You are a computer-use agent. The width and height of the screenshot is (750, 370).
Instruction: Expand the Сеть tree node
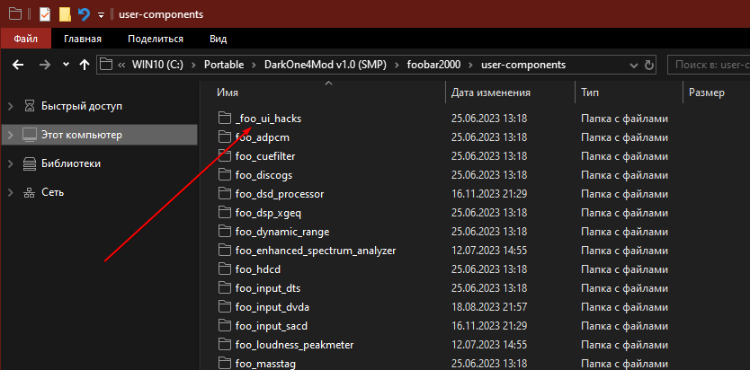coord(11,192)
